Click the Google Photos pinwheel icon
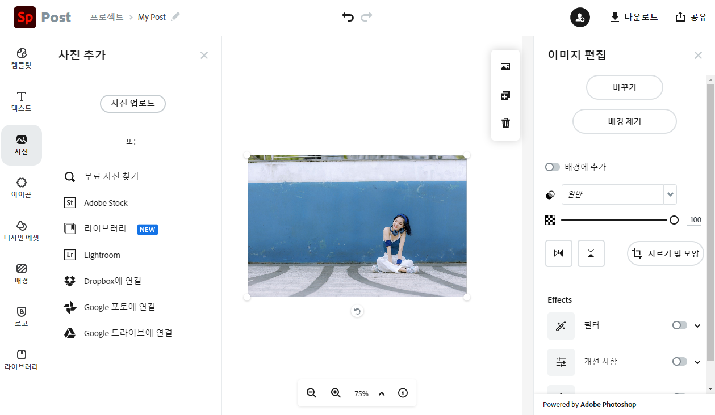This screenshot has width=715, height=415. pyautogui.click(x=70, y=307)
